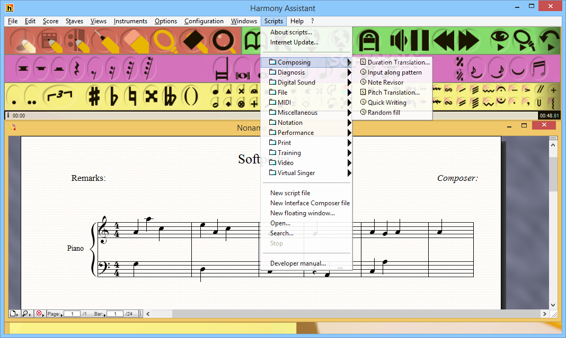Open the book icon in green toolbar

pos(252,40)
